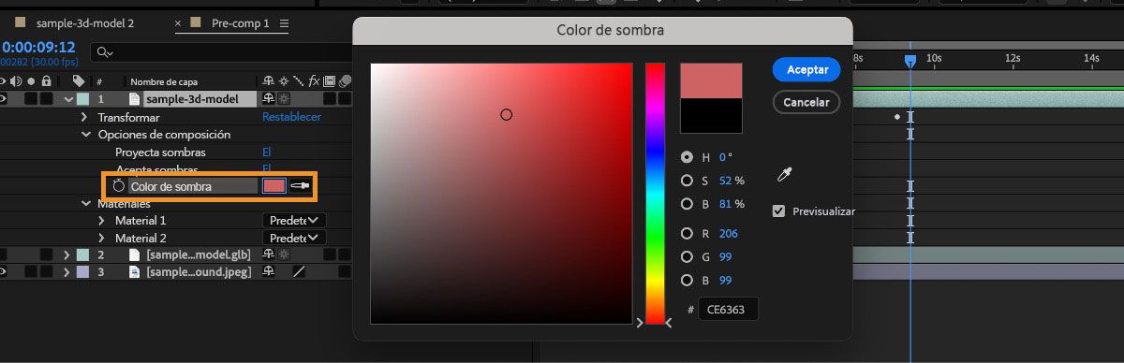This screenshot has width=1124, height=363.
Task: Click the shy switch column header icon
Action: [270, 81]
